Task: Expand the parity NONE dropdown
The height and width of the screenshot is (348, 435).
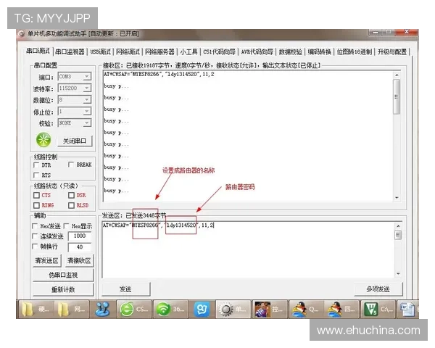Action: coord(87,123)
